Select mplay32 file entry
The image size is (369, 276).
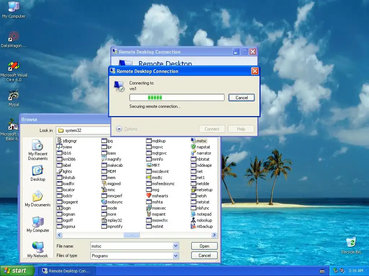(112, 220)
